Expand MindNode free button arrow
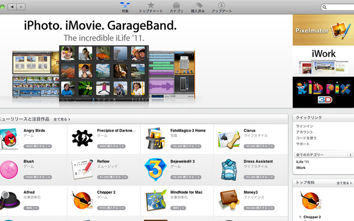The height and width of the screenshot is (221, 354). pyautogui.click(x=184, y=208)
